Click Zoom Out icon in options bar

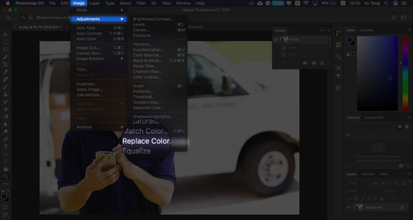coord(31,18)
